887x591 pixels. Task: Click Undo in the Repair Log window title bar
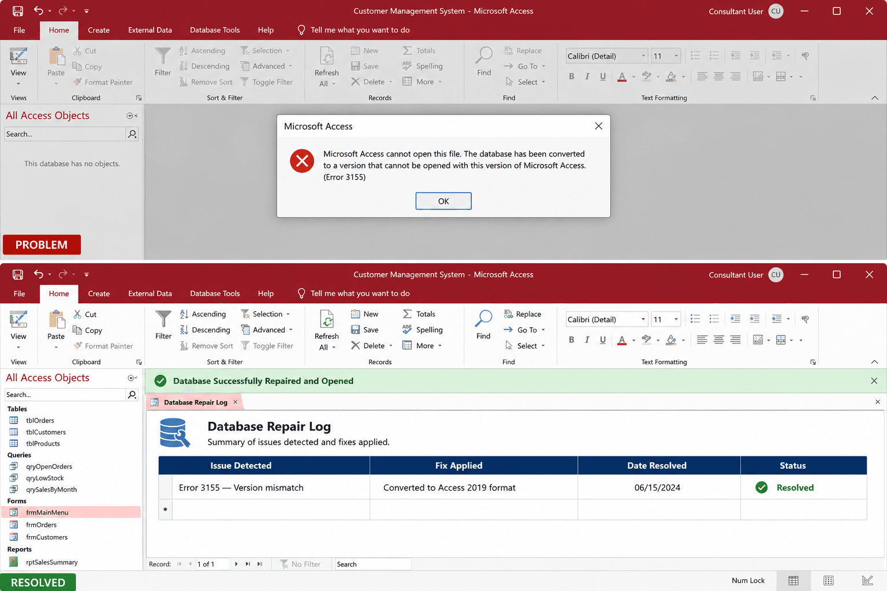pyautogui.click(x=39, y=275)
